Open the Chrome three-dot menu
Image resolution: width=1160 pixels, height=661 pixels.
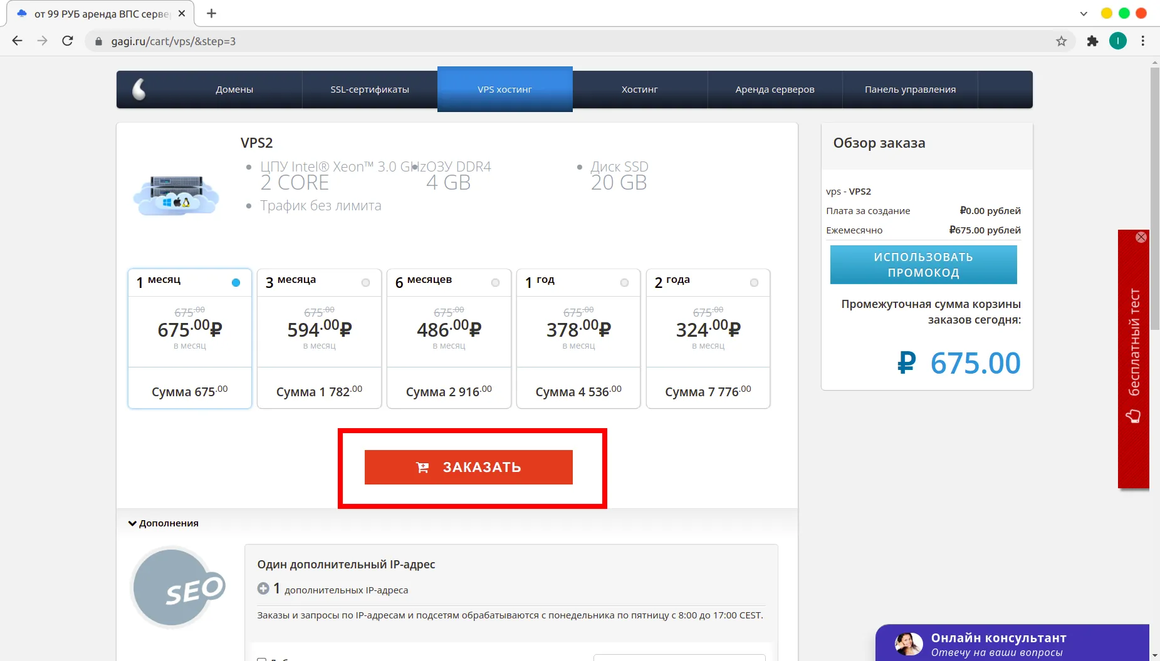[1143, 41]
